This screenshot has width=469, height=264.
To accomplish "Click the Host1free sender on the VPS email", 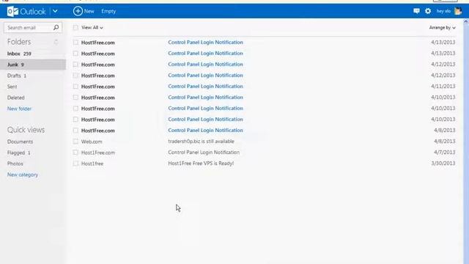I will [92, 164].
